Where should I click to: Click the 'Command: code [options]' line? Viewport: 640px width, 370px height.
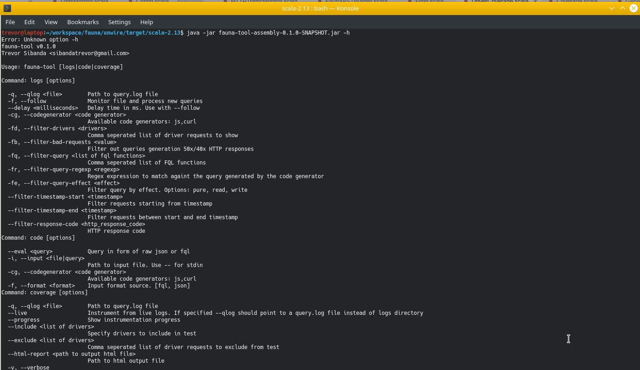click(x=38, y=238)
